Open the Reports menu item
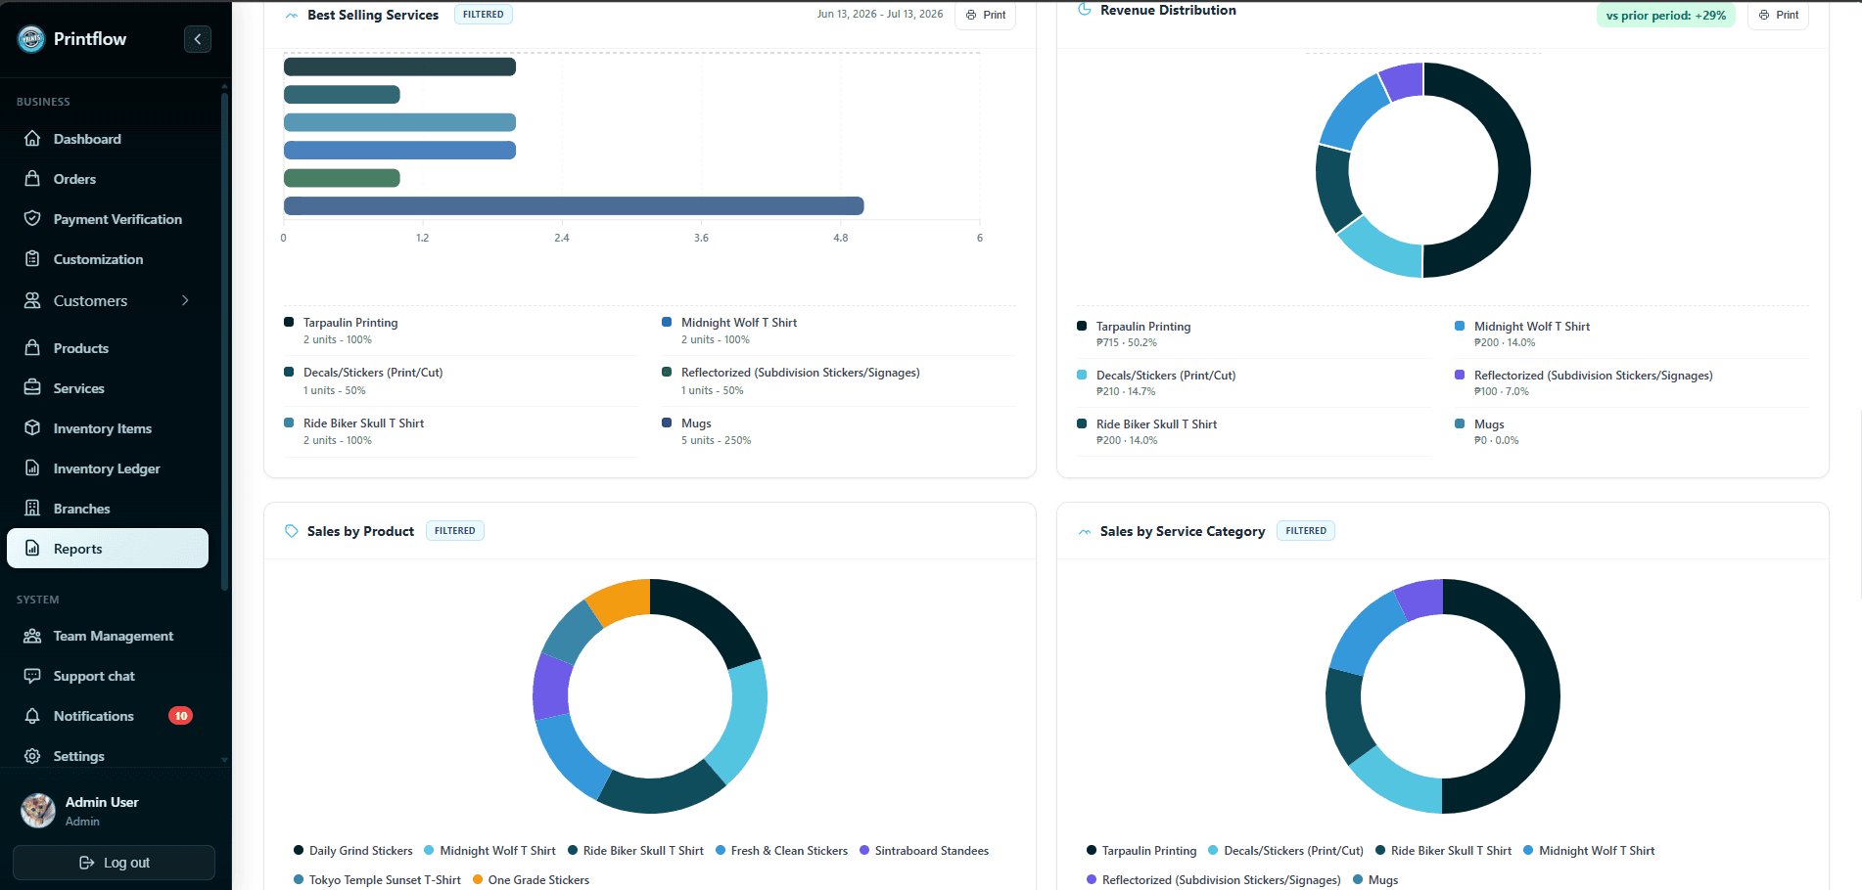This screenshot has width=1862, height=890. point(108,549)
